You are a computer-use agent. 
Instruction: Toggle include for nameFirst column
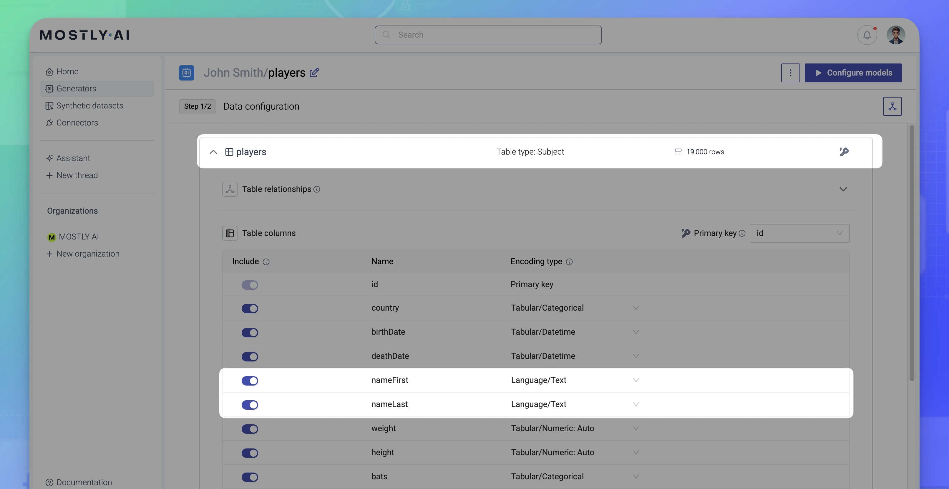(x=250, y=381)
